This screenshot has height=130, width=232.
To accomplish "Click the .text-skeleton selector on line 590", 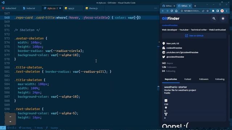I will [27, 109].
